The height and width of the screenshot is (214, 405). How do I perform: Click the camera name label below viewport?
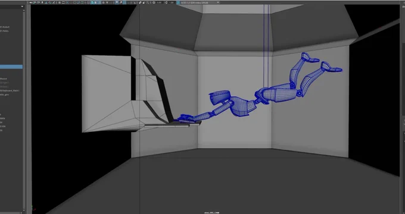211,213
